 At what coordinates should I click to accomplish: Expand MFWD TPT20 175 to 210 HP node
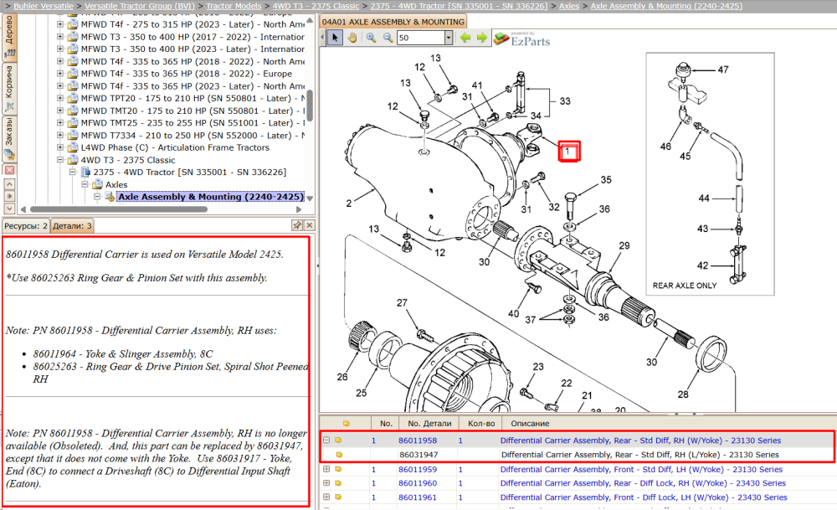pyautogui.click(x=60, y=98)
